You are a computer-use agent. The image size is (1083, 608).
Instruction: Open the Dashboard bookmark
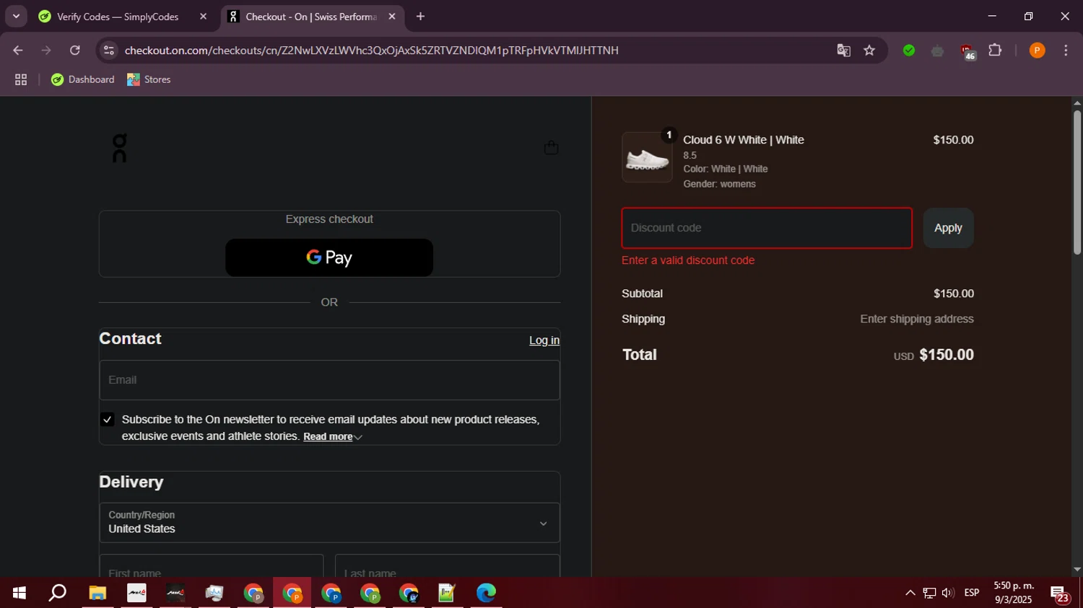[x=82, y=80]
